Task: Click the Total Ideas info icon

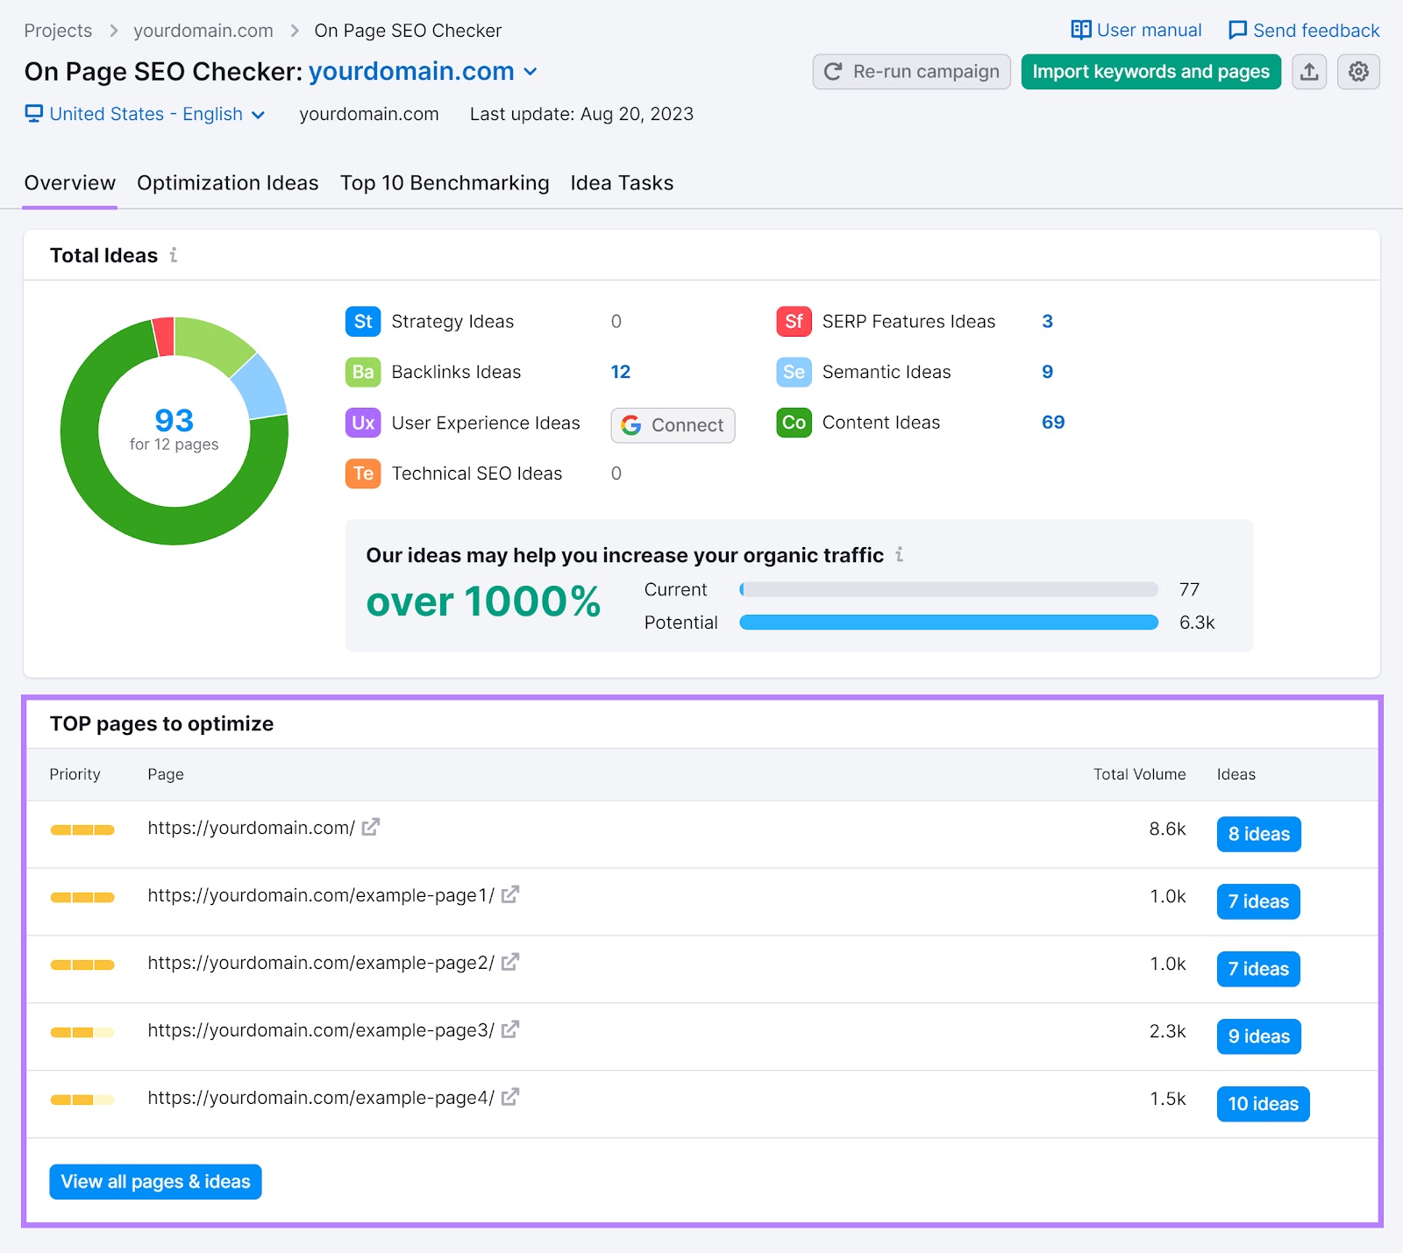Action: (x=174, y=255)
